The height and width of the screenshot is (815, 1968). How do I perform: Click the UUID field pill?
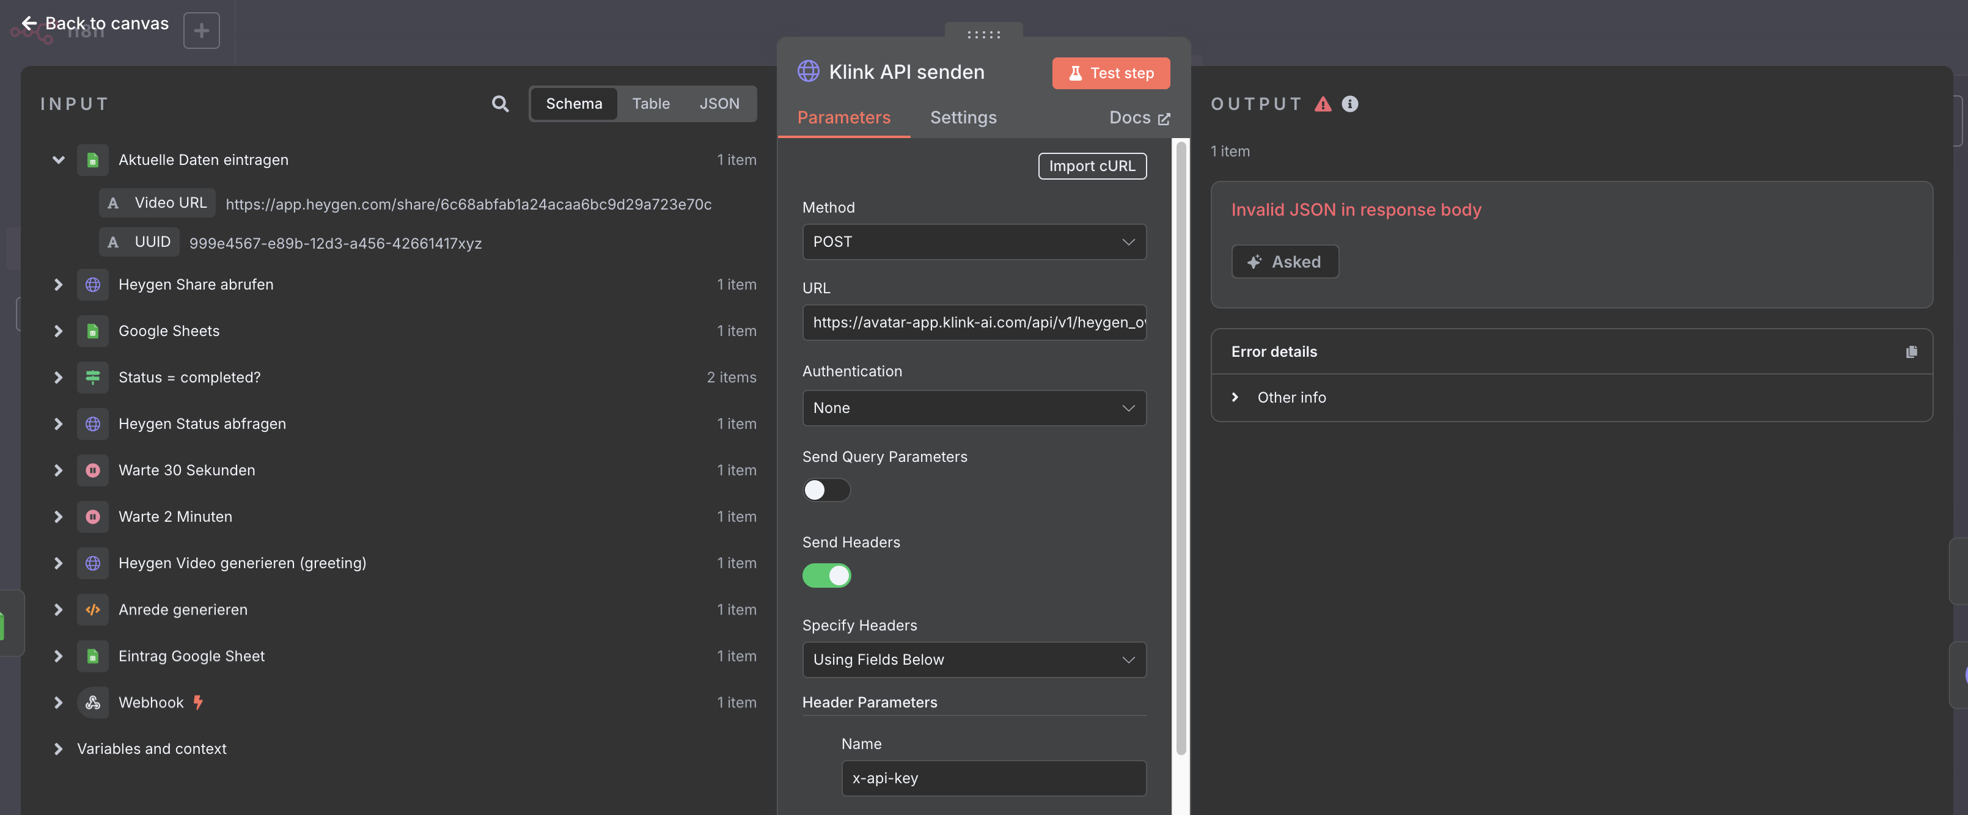click(x=139, y=242)
